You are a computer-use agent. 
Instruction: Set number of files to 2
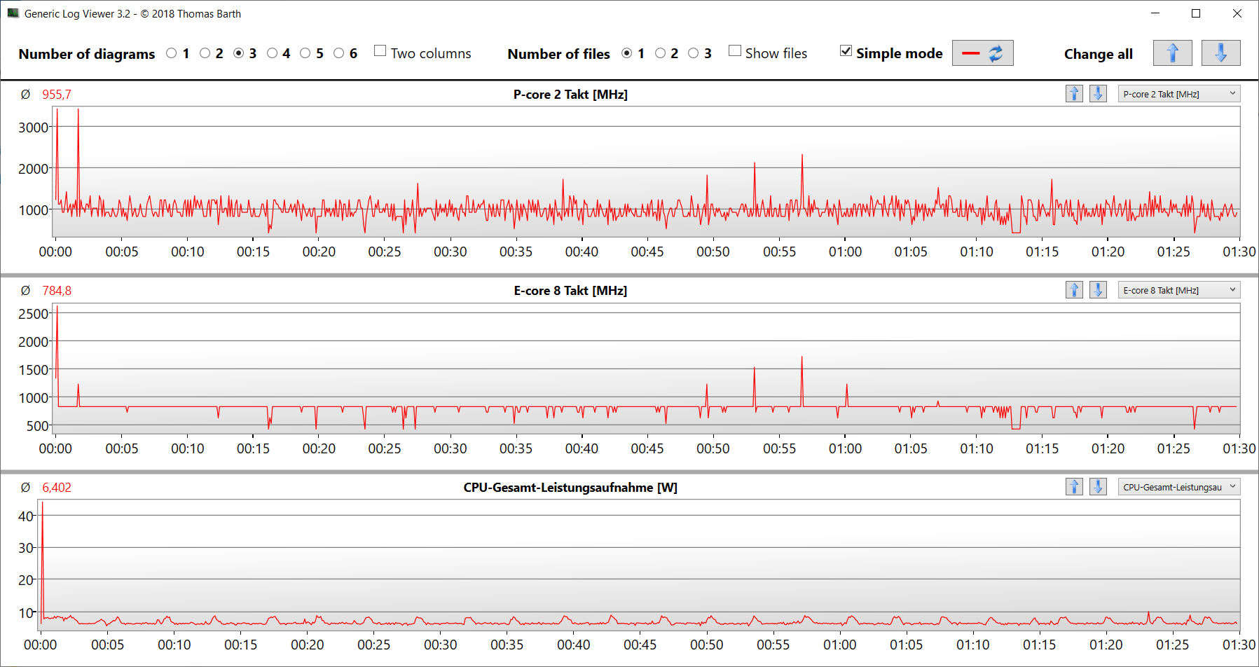[x=660, y=53]
